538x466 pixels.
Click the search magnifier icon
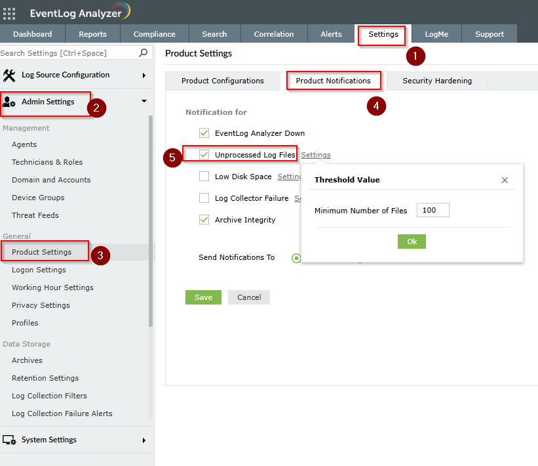click(143, 53)
